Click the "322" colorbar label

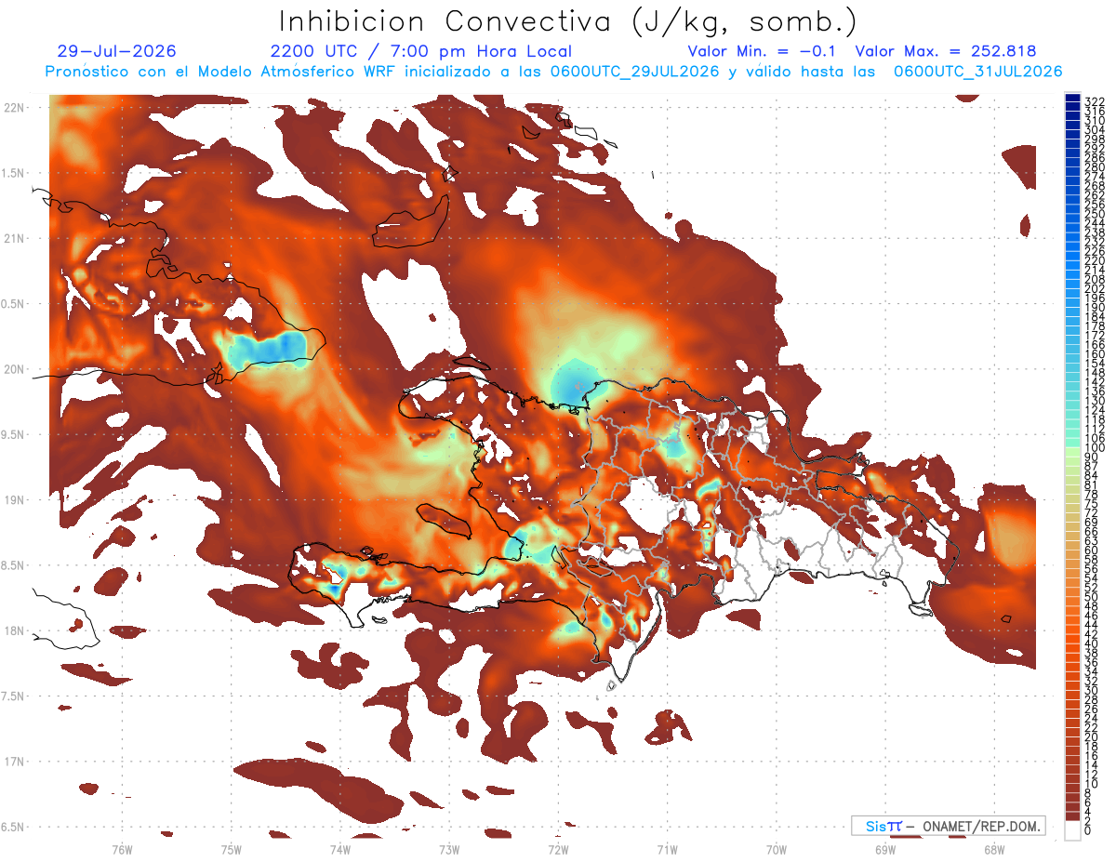[1094, 101]
